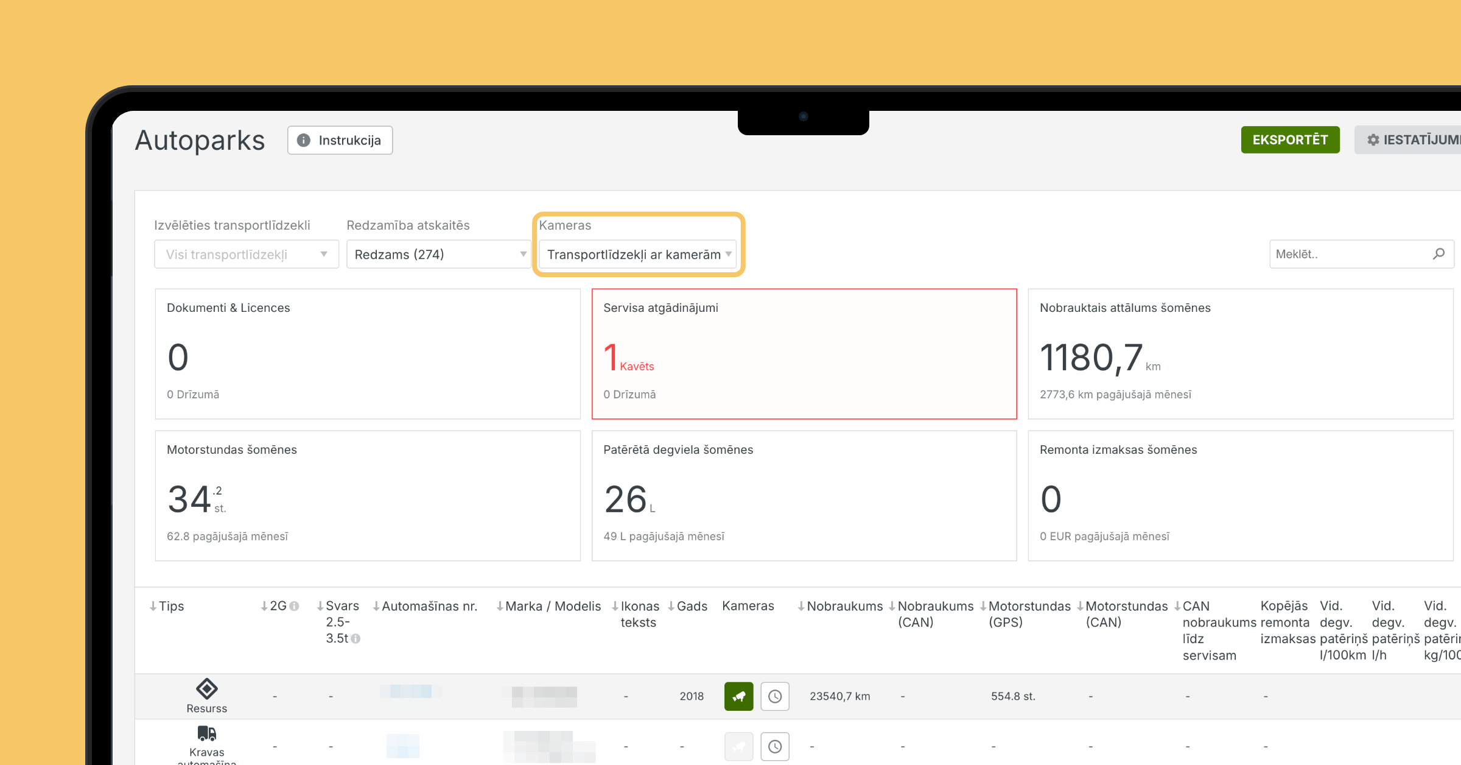The width and height of the screenshot is (1461, 765).
Task: Sort by Motorstundas (CAN) column
Action: (1123, 614)
